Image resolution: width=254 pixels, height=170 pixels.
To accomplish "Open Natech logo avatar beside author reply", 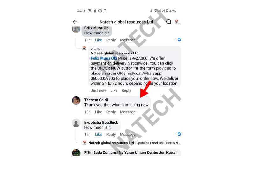I will [x=84, y=48].
